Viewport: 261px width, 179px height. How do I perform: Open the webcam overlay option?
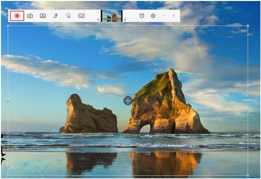pos(43,16)
